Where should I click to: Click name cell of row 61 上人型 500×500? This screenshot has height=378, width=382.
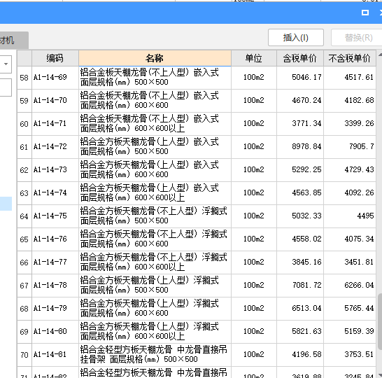pyautogui.click(x=155, y=147)
